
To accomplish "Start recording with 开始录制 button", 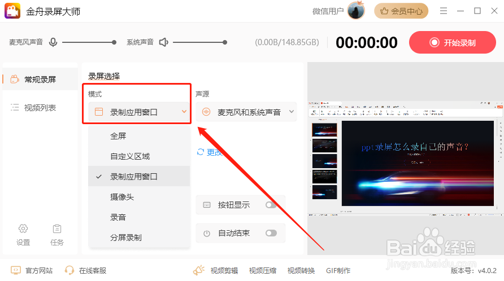I will point(452,42).
